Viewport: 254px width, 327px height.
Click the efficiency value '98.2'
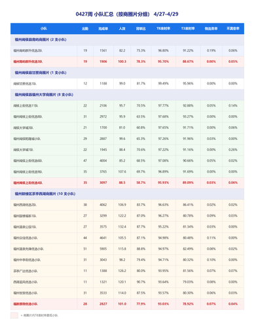(x=122, y=260)
